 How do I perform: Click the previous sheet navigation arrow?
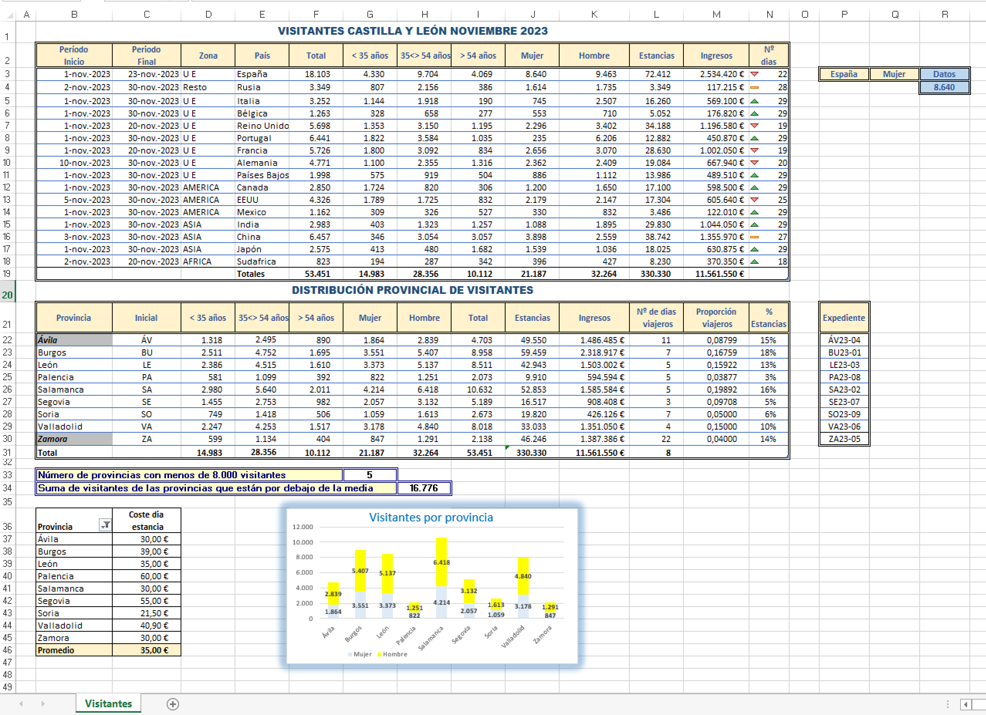pyautogui.click(x=21, y=703)
